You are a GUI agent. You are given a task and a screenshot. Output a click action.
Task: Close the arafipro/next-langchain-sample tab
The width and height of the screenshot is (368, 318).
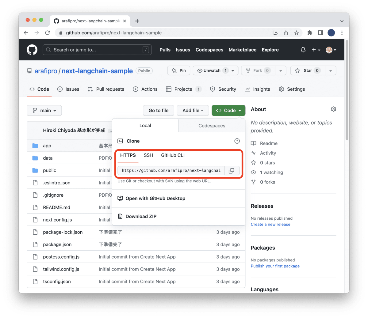point(125,21)
